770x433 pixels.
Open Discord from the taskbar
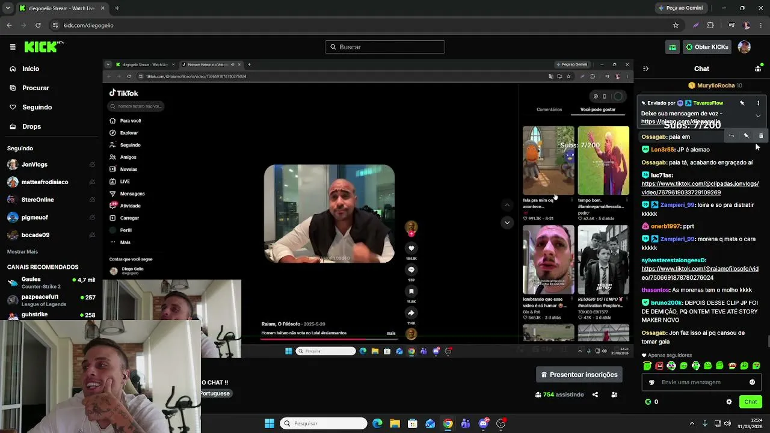pos(483,423)
